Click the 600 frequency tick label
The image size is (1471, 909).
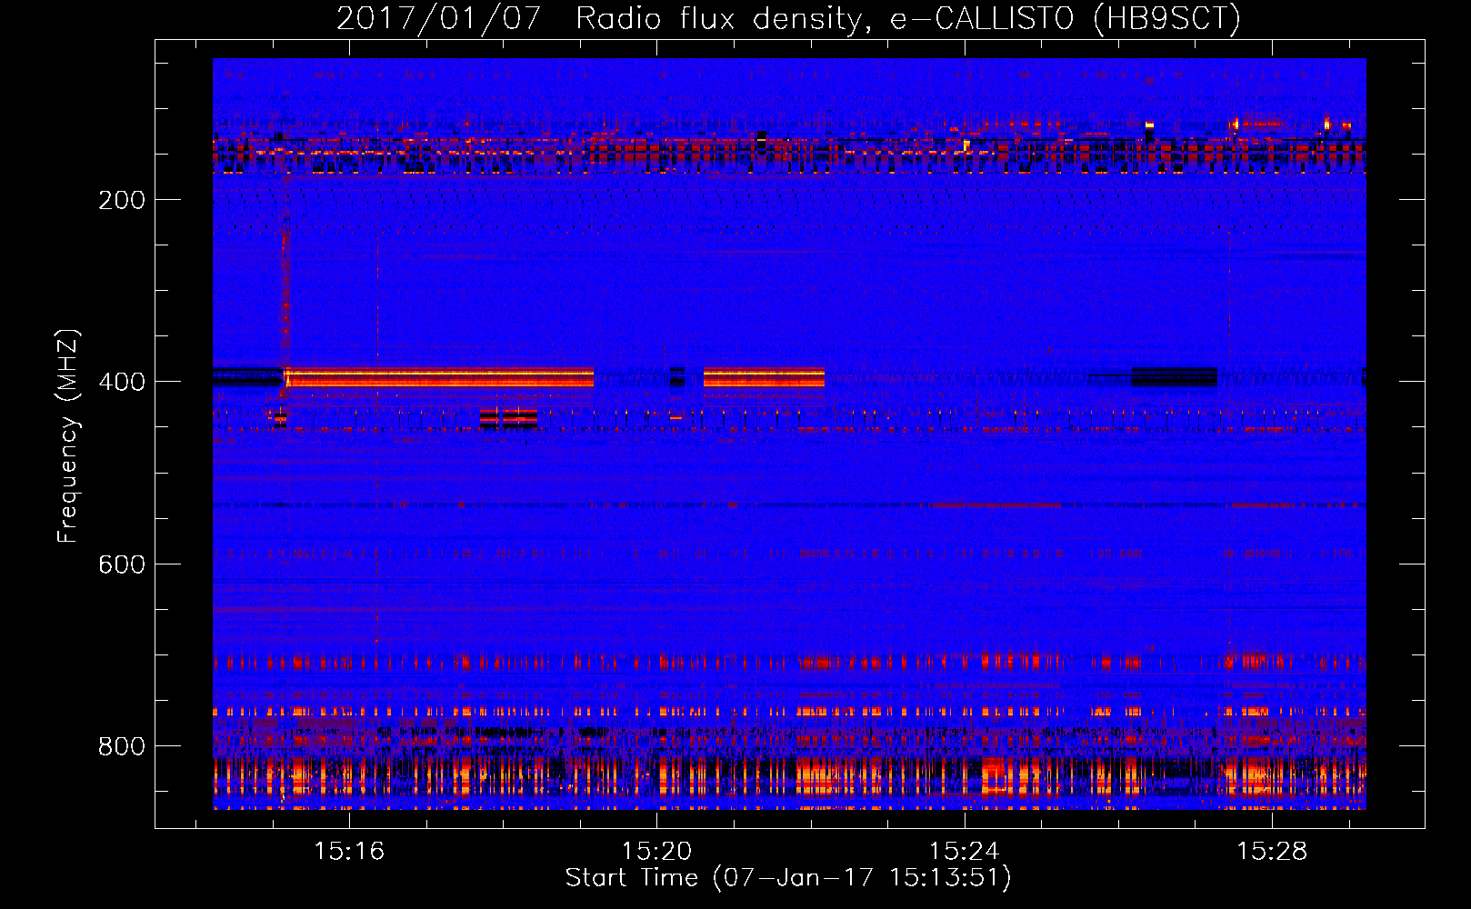[122, 564]
